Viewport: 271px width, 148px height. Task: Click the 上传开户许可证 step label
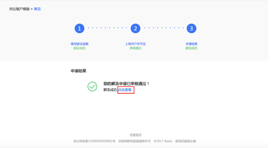135,44
